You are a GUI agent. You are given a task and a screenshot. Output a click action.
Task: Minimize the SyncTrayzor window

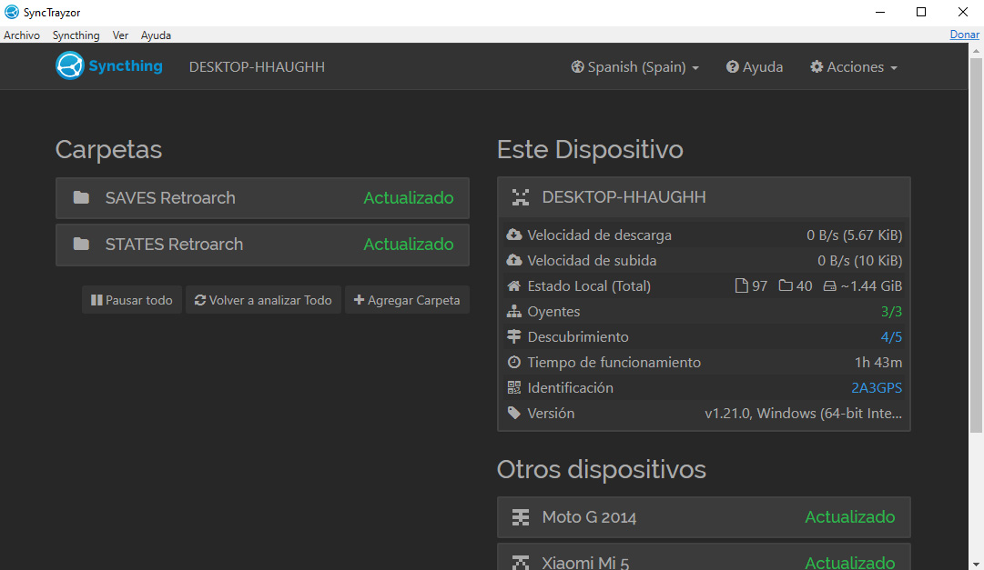(x=880, y=12)
